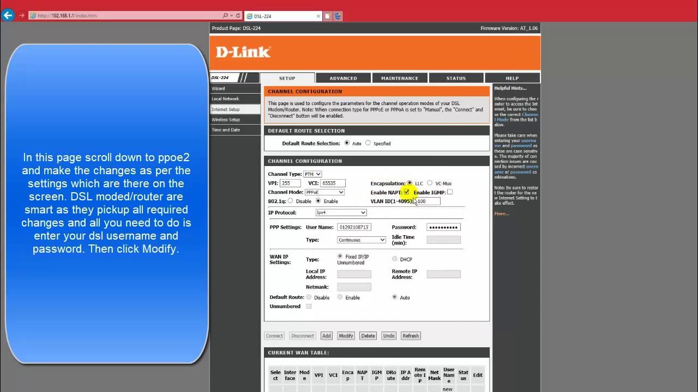Open Time and Date in the sidebar

tap(236, 130)
